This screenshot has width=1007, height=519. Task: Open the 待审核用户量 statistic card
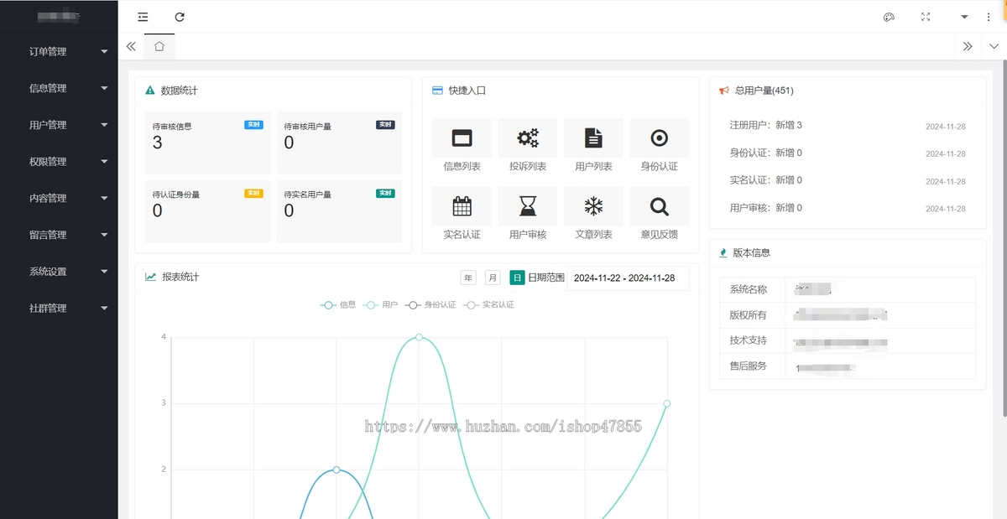(339, 143)
